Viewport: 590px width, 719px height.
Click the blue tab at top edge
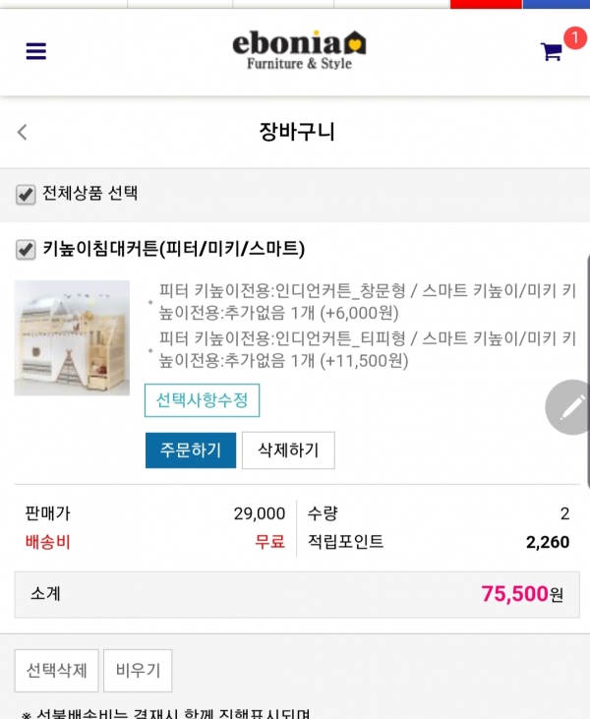[556, 4]
